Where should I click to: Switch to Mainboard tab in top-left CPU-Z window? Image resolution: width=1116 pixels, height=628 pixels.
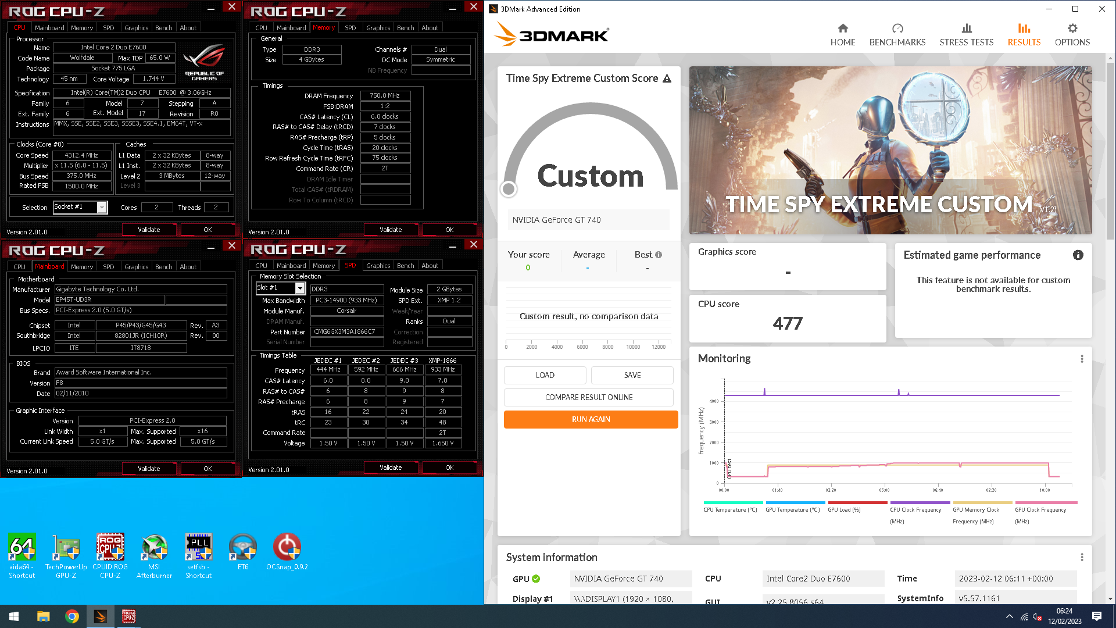click(49, 28)
